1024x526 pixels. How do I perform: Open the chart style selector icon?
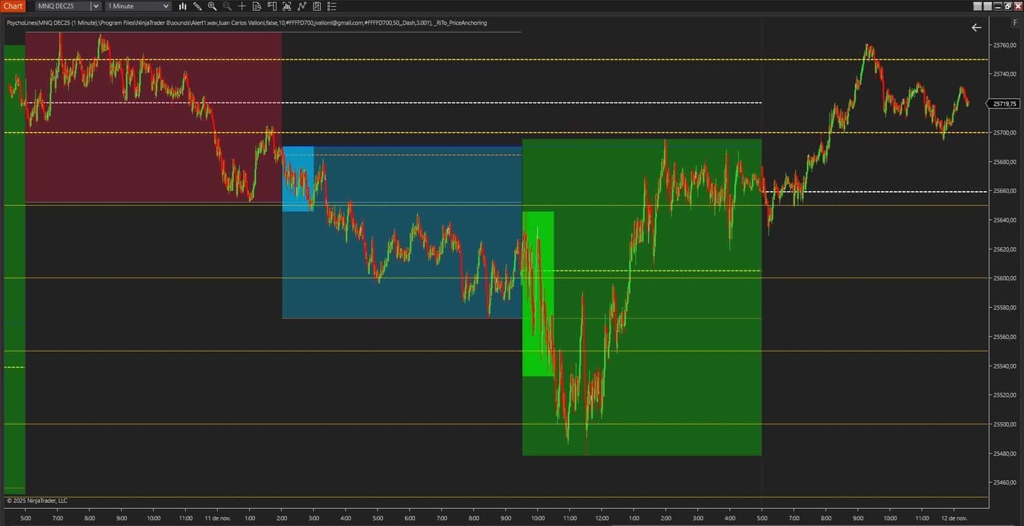(183, 6)
